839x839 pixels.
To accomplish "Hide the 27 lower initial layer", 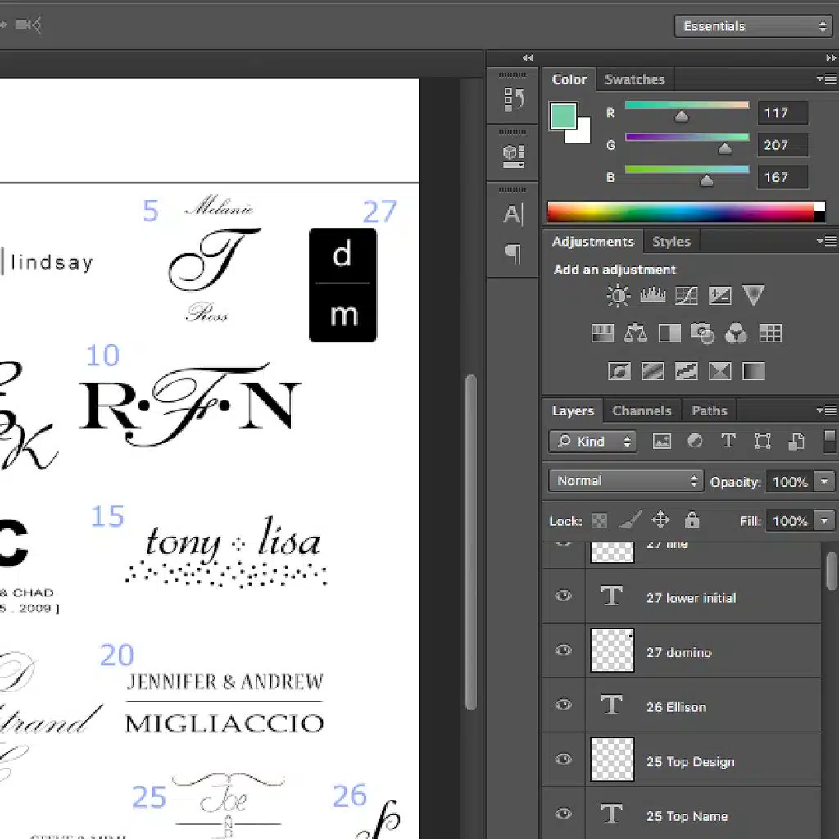I will click(x=564, y=596).
